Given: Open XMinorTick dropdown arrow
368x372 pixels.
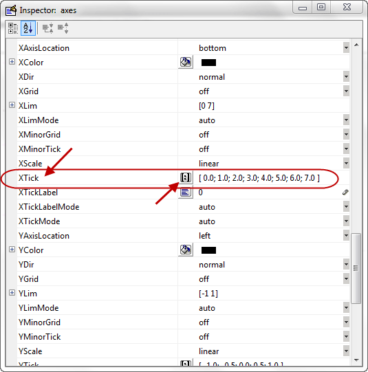Looking at the screenshot, I should pyautogui.click(x=346, y=149).
